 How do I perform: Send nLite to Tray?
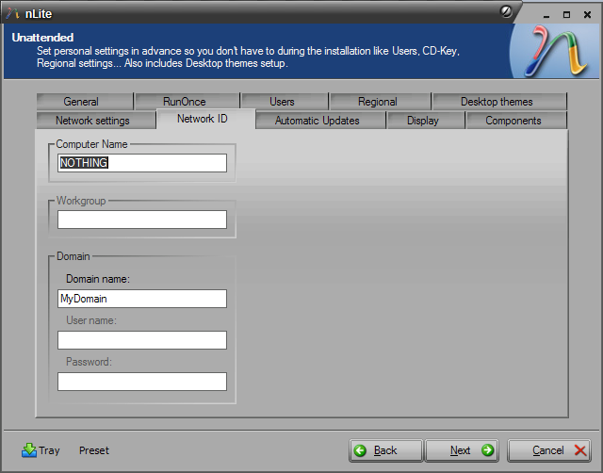point(41,450)
